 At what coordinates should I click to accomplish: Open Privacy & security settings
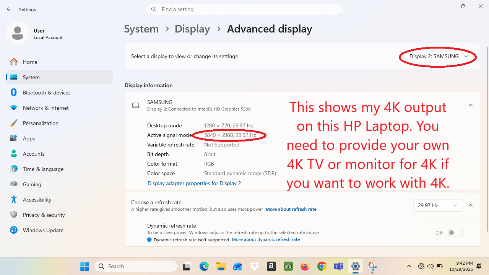tap(44, 215)
